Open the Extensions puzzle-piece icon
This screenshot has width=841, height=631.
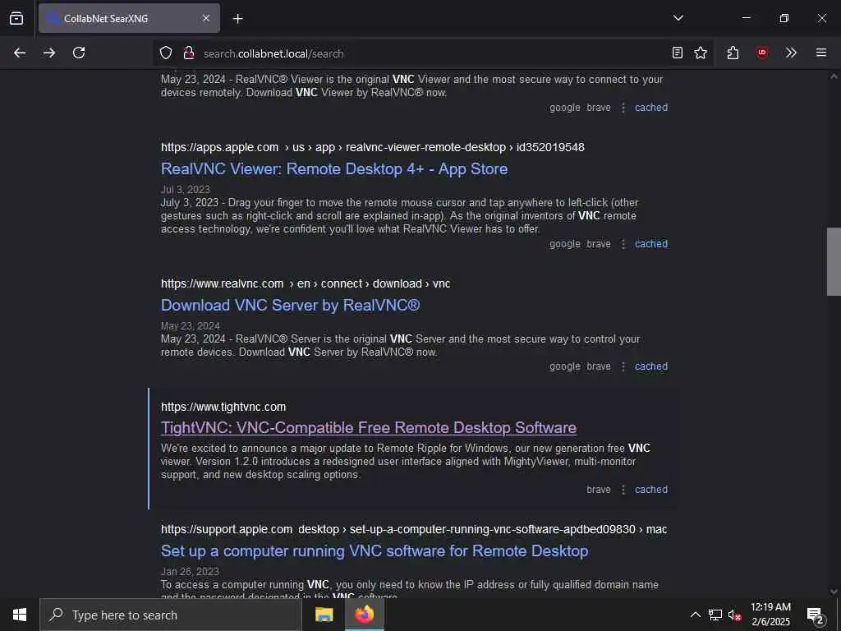pyautogui.click(x=733, y=53)
